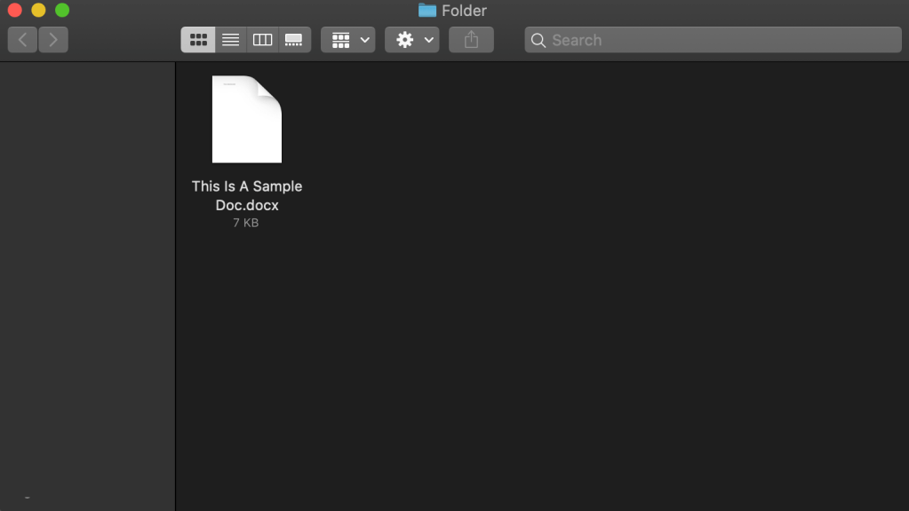The image size is (909, 511).
Task: Open the gear Action menu
Action: pyautogui.click(x=412, y=40)
